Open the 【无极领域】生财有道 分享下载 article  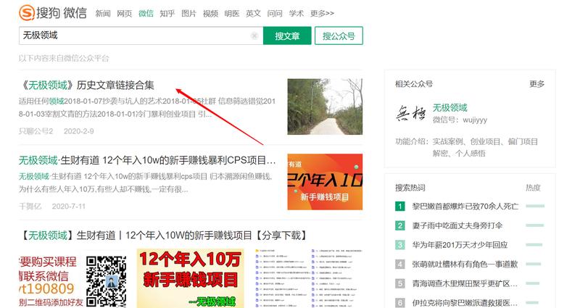(x=164, y=235)
